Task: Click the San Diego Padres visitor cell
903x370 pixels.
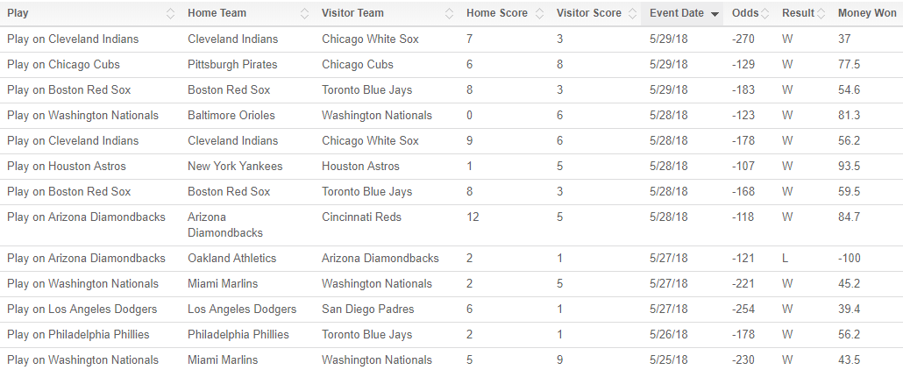Action: pos(368,309)
